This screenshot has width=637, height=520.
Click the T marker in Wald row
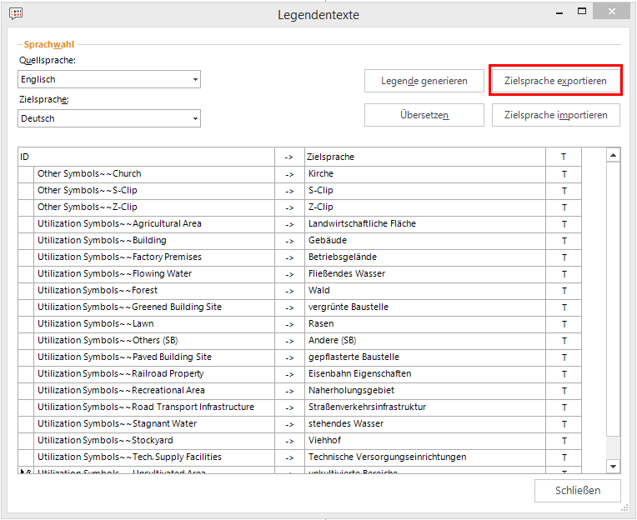[x=564, y=291]
